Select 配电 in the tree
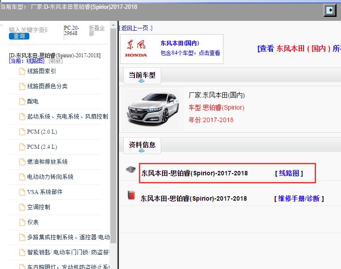Image resolution: width=341 pixels, height=269 pixels. coord(32,102)
